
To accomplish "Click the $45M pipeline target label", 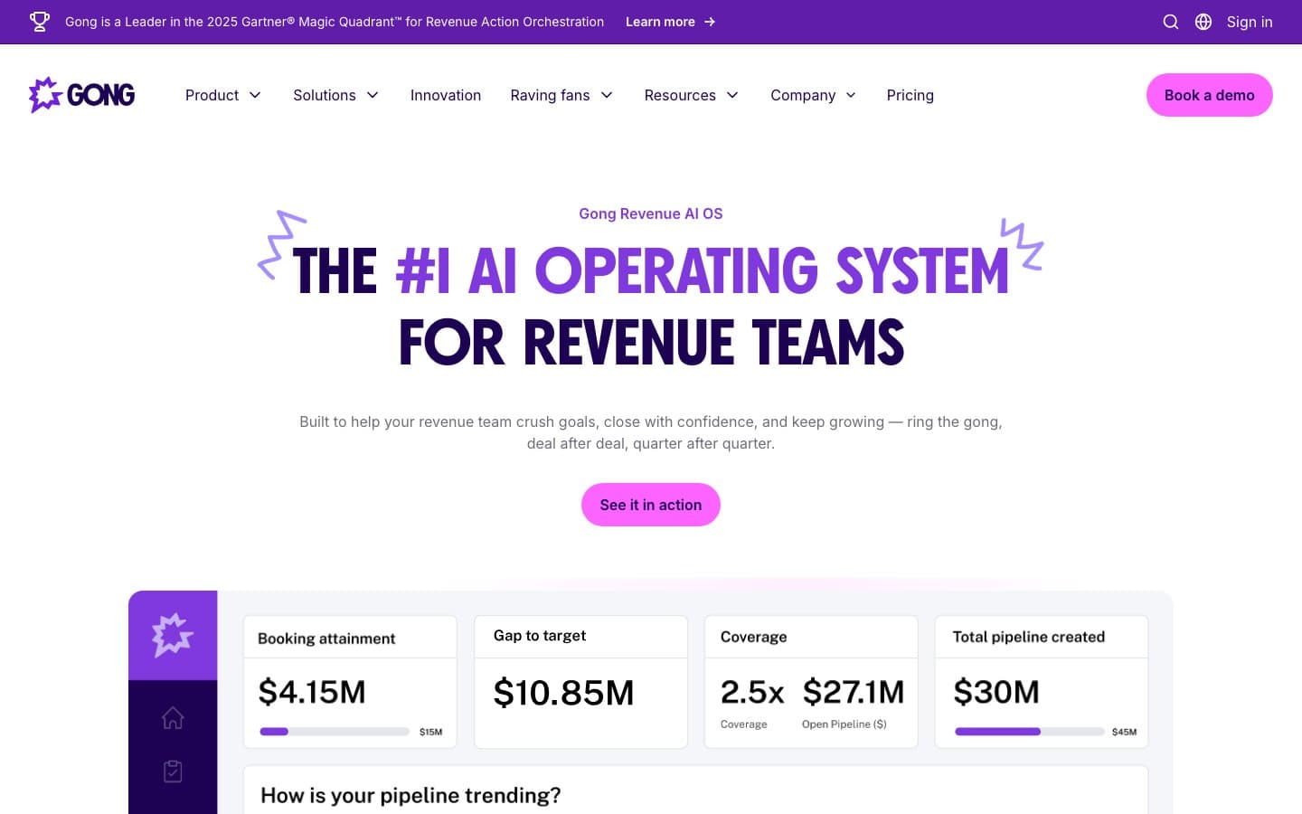I will tap(1124, 732).
